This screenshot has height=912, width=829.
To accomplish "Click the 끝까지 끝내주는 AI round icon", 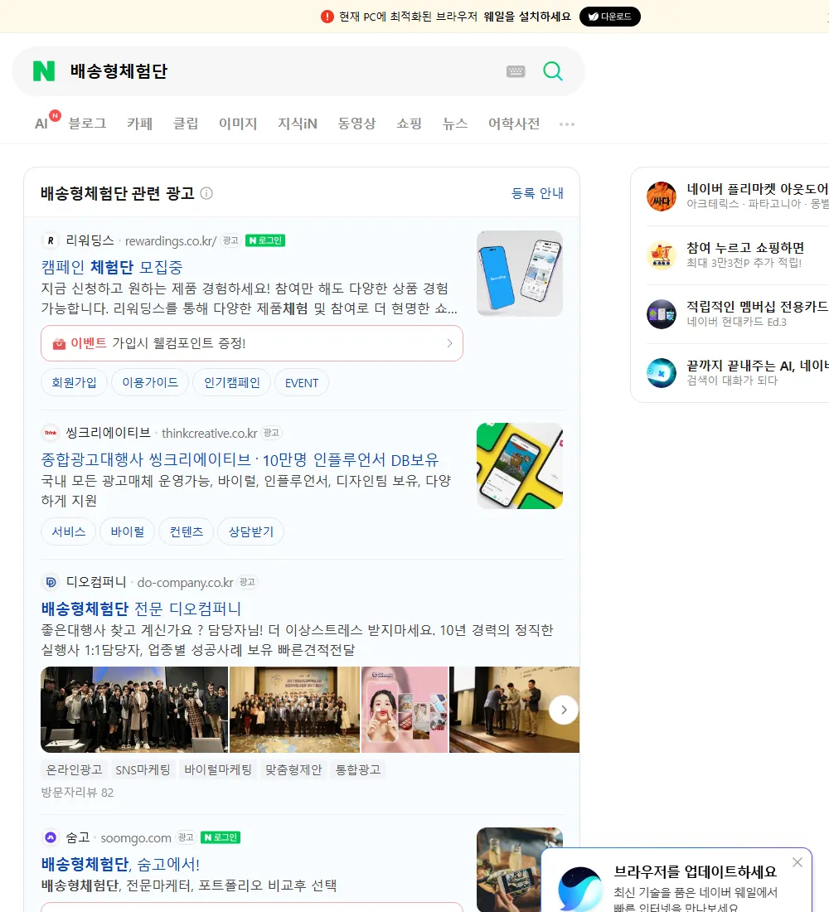I will point(662,373).
